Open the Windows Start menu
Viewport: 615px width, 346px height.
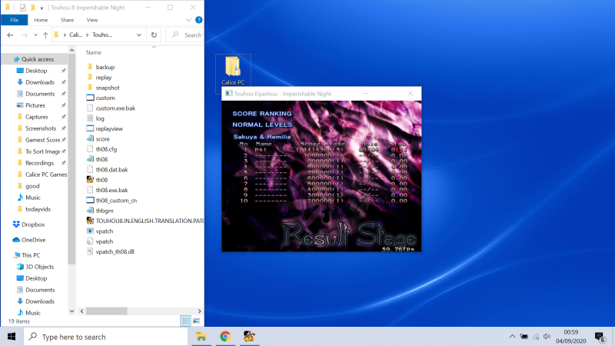pos(12,337)
